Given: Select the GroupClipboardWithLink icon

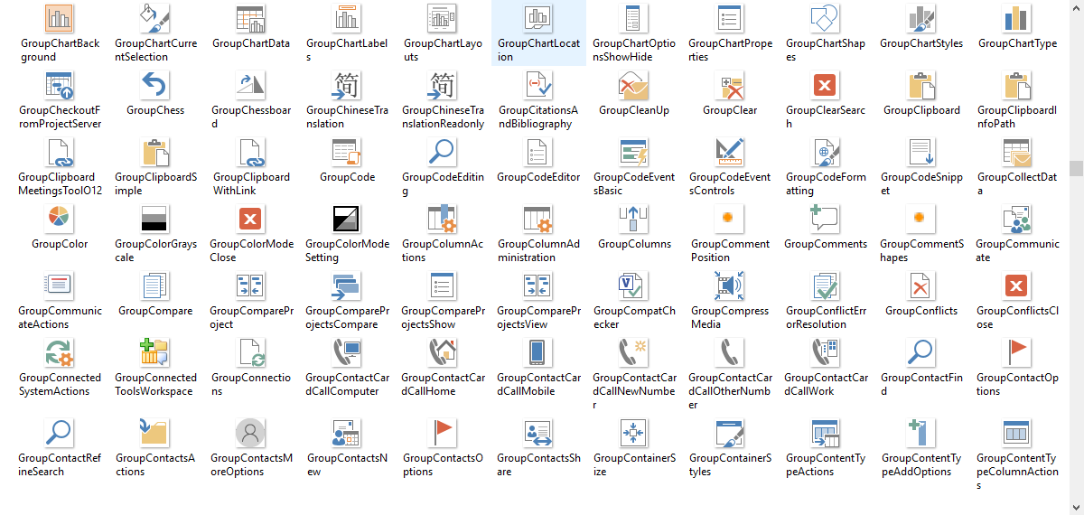Looking at the screenshot, I should coord(251,153).
